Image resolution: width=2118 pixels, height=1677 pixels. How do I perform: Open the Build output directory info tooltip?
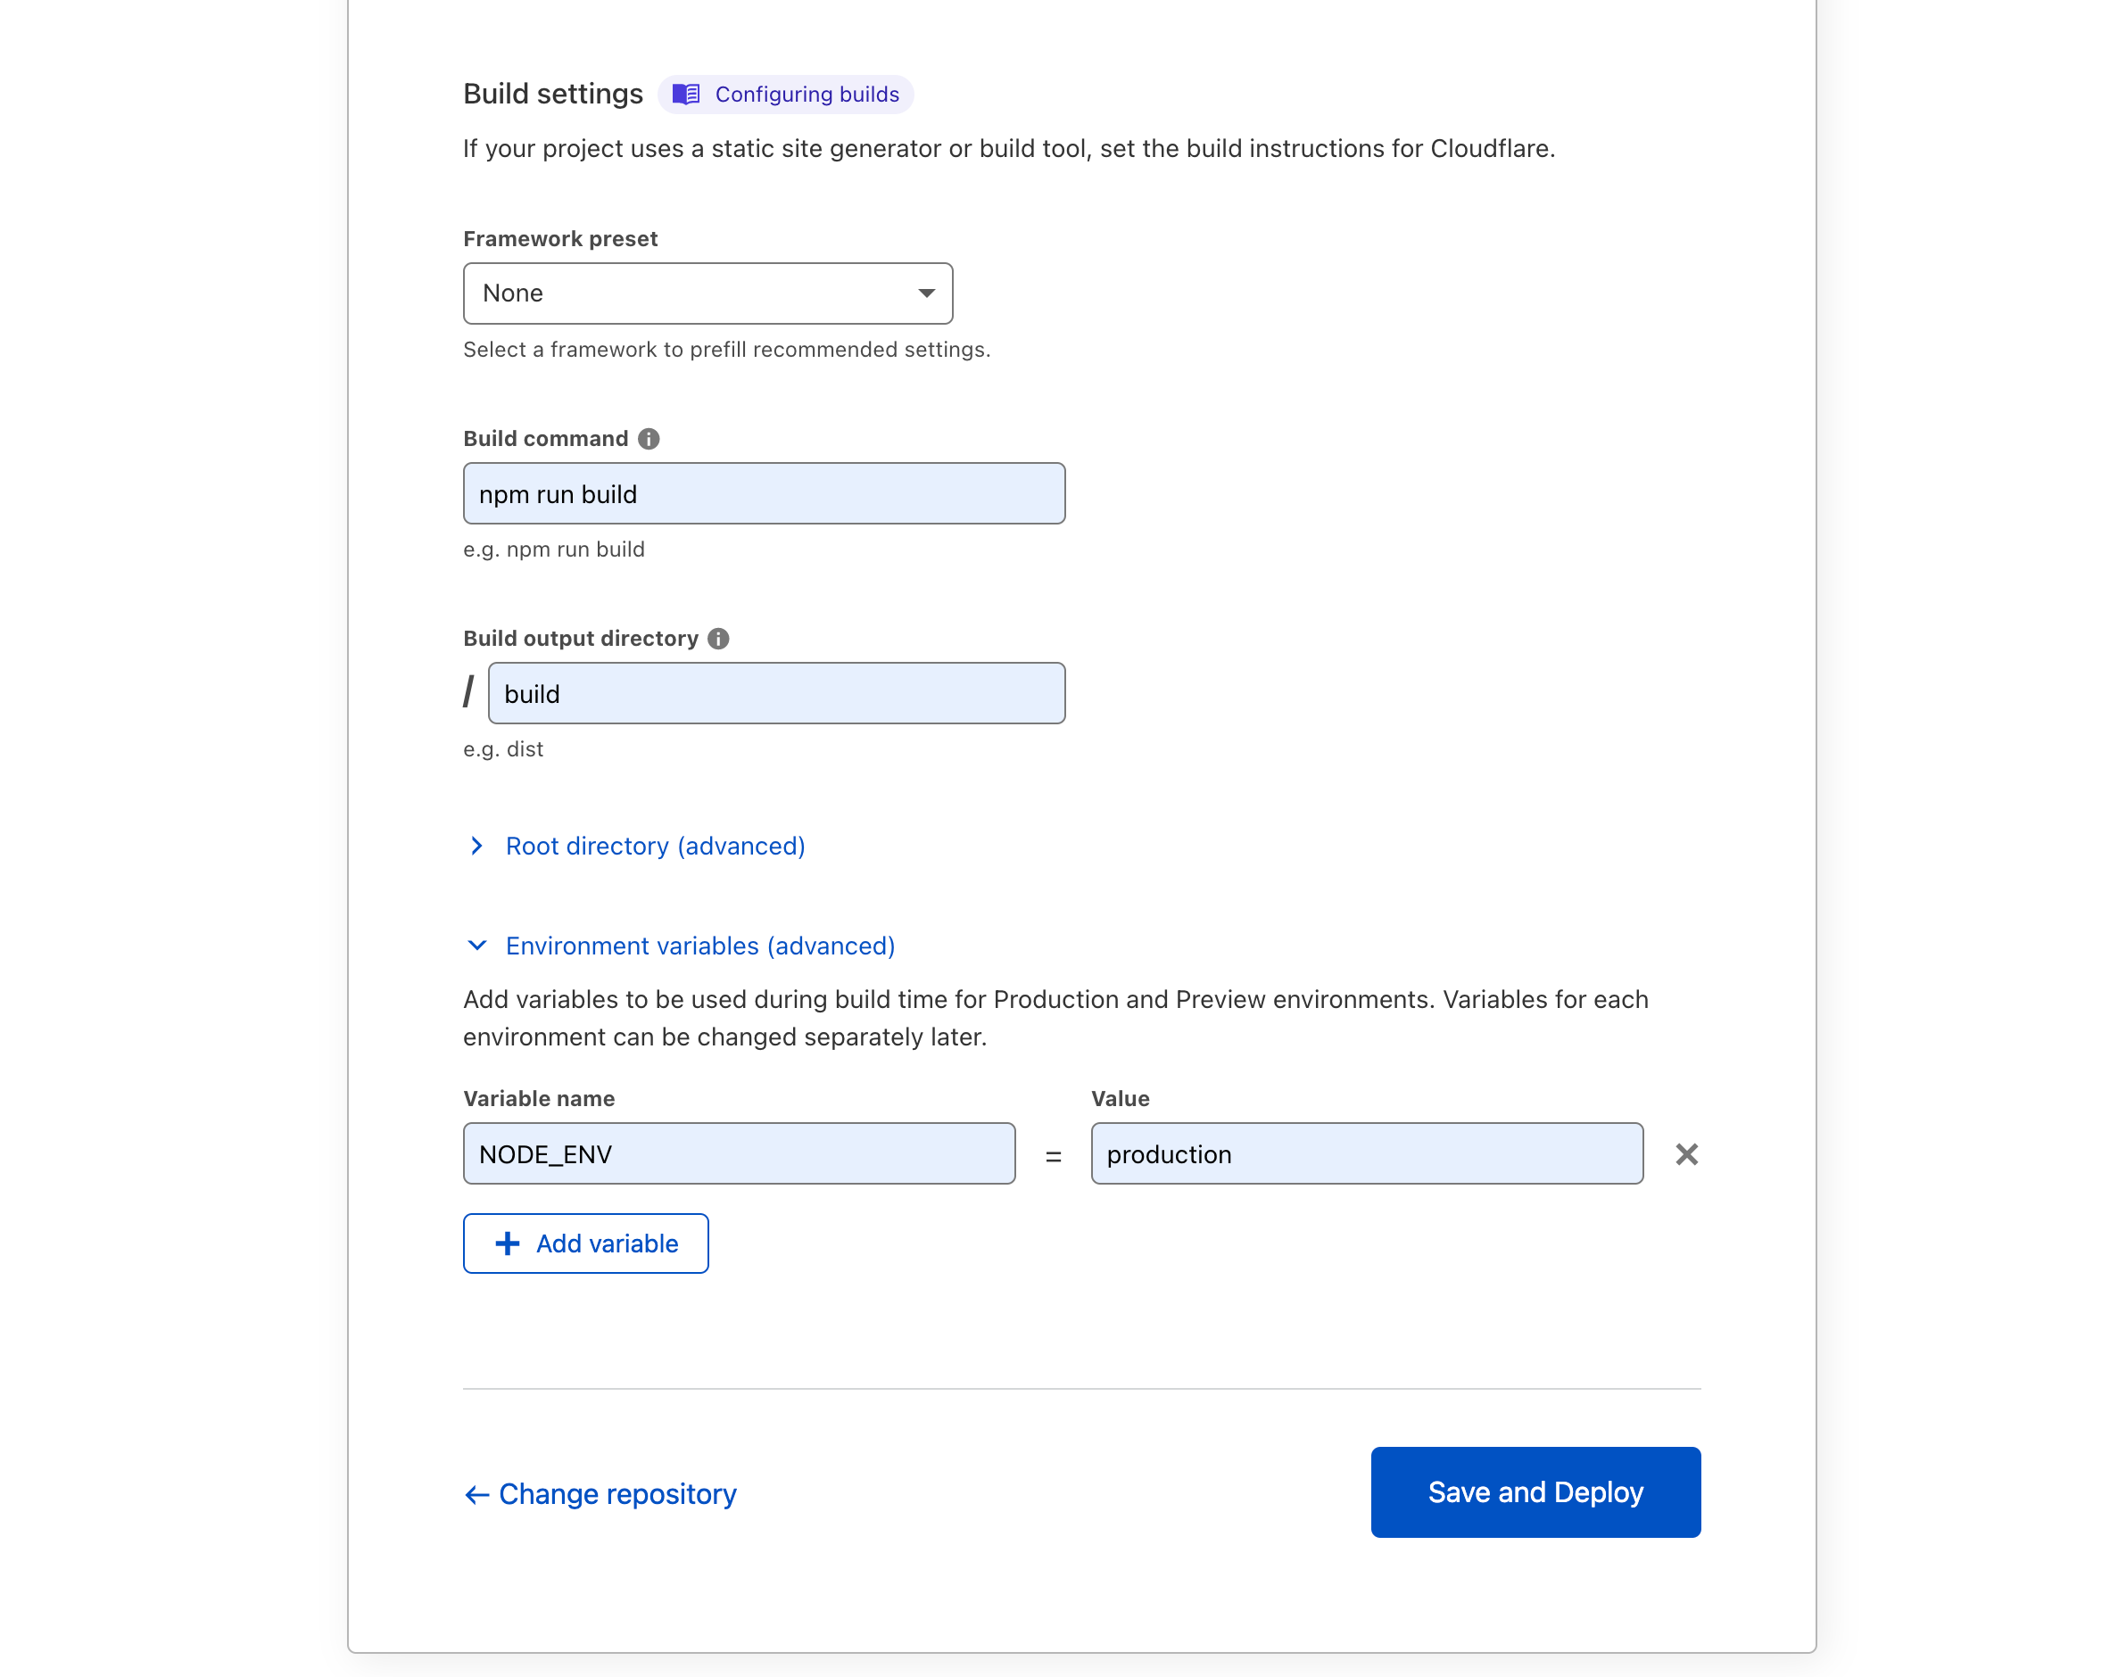click(718, 638)
